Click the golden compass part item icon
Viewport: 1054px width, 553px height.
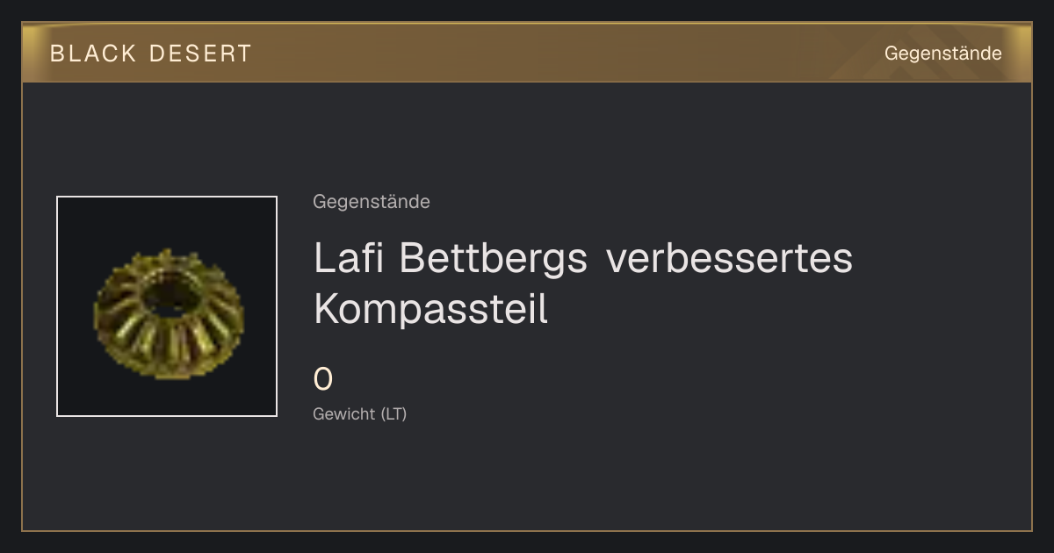click(167, 306)
